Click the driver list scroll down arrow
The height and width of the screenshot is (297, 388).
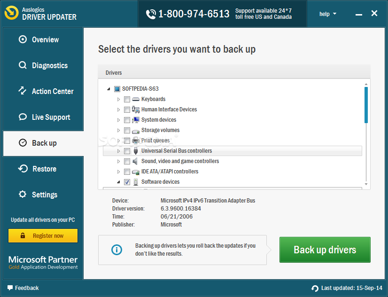point(366,184)
